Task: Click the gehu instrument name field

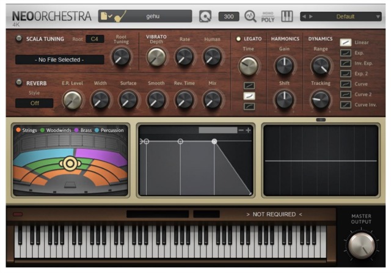Action: pyautogui.click(x=153, y=16)
